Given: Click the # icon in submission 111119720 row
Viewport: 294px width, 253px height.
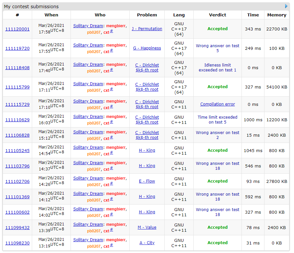Looking at the screenshot, I should tap(112, 51).
